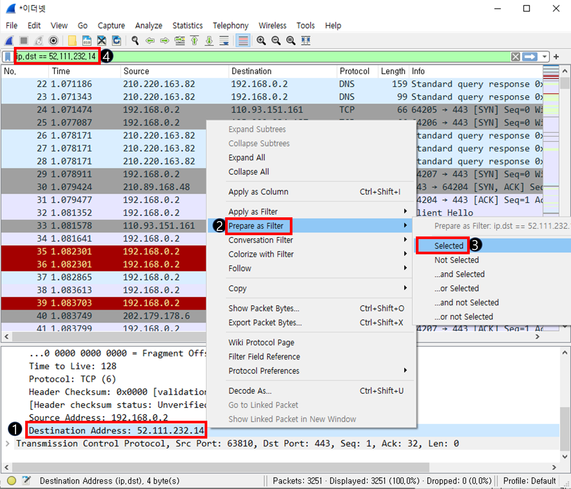Image resolution: width=571 pixels, height=489 pixels.
Task: Open capture file properties icon in status bar
Action: click(x=26, y=480)
